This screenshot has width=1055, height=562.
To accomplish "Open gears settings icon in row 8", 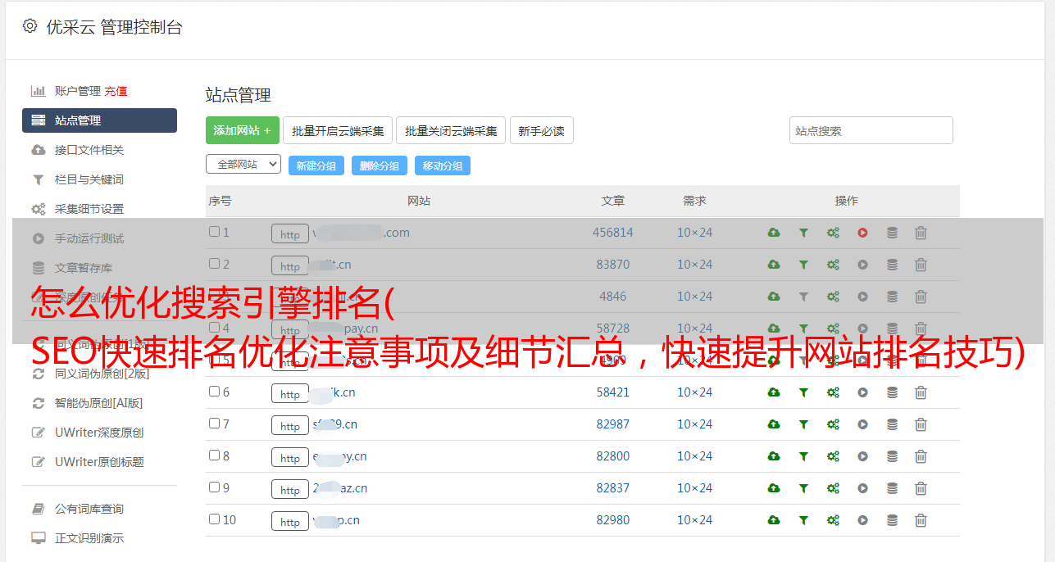I will click(833, 456).
